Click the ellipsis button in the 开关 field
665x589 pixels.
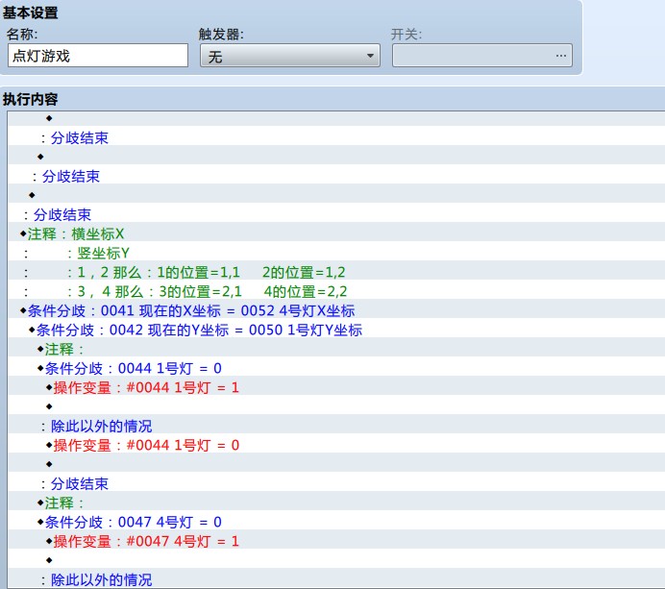tap(560, 56)
